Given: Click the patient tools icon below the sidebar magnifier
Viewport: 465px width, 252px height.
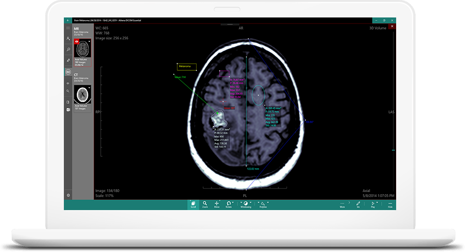Looking at the screenshot, I should tap(68, 60).
